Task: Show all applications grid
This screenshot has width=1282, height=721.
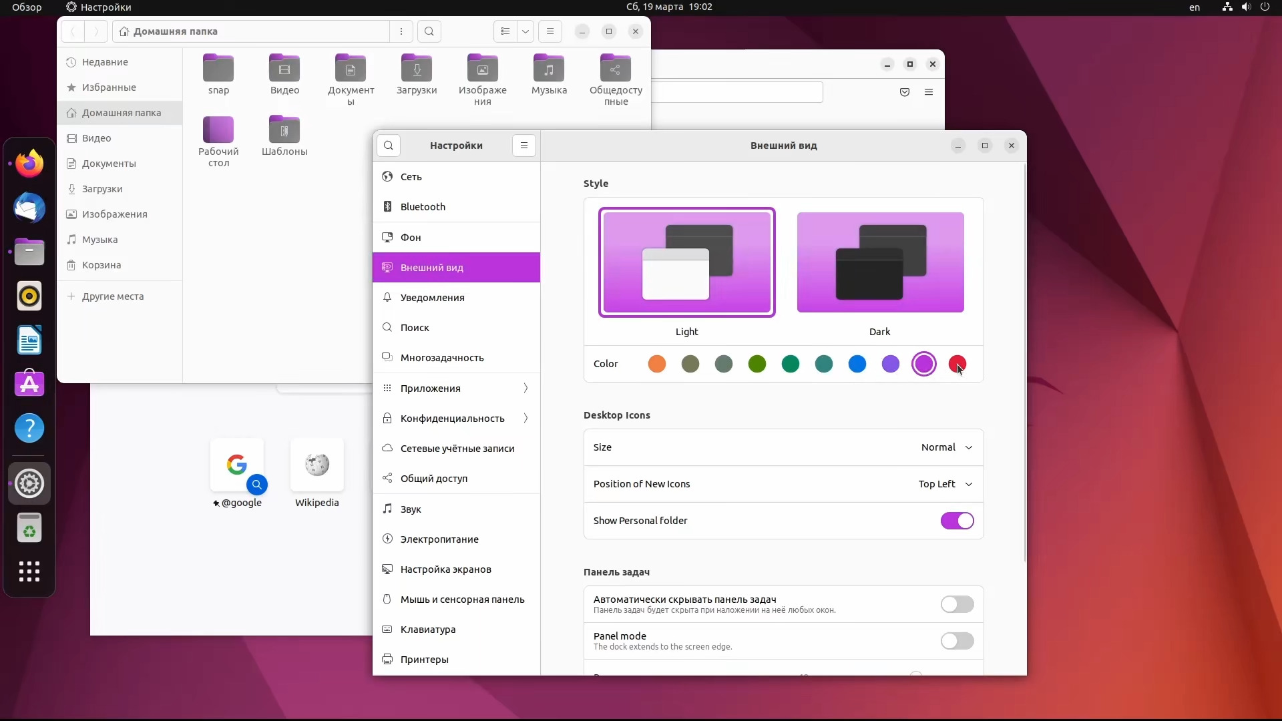Action: tap(29, 571)
